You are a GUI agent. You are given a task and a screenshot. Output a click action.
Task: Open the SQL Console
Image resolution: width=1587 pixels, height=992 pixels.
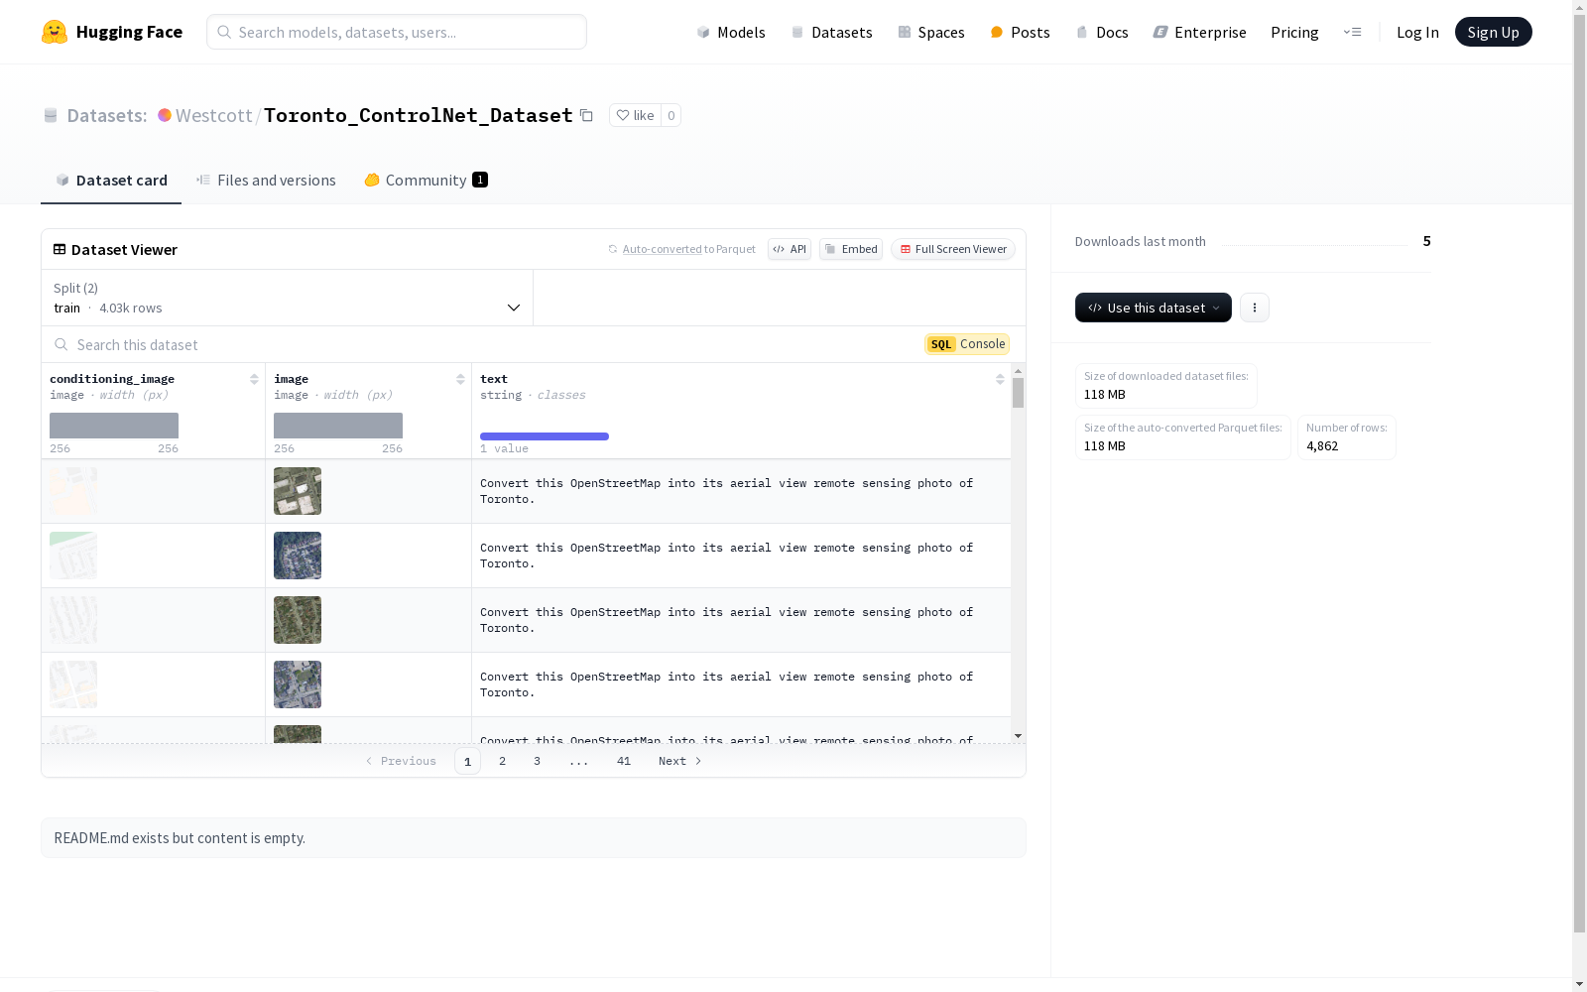(967, 344)
